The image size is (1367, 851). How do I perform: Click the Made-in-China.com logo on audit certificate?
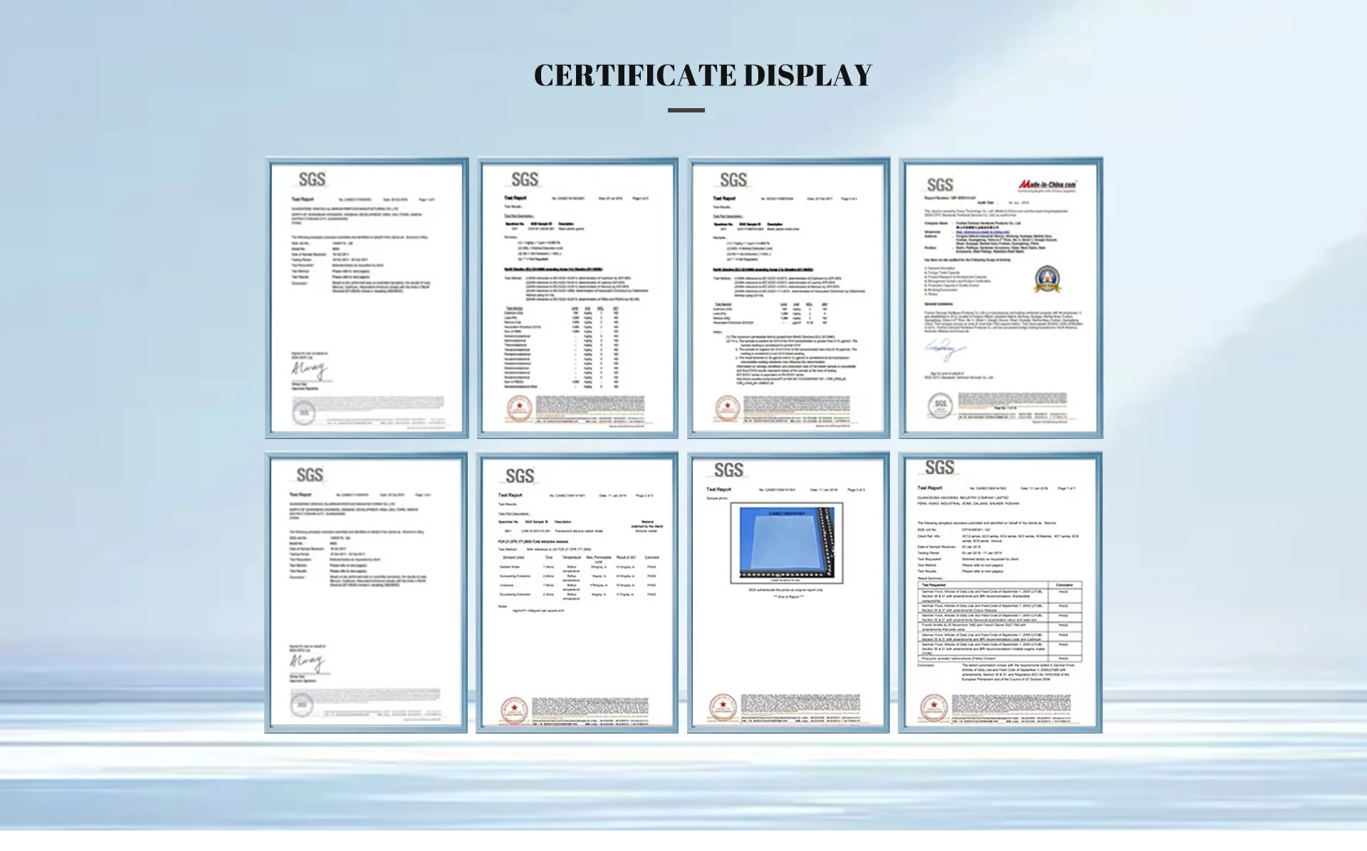[1047, 186]
